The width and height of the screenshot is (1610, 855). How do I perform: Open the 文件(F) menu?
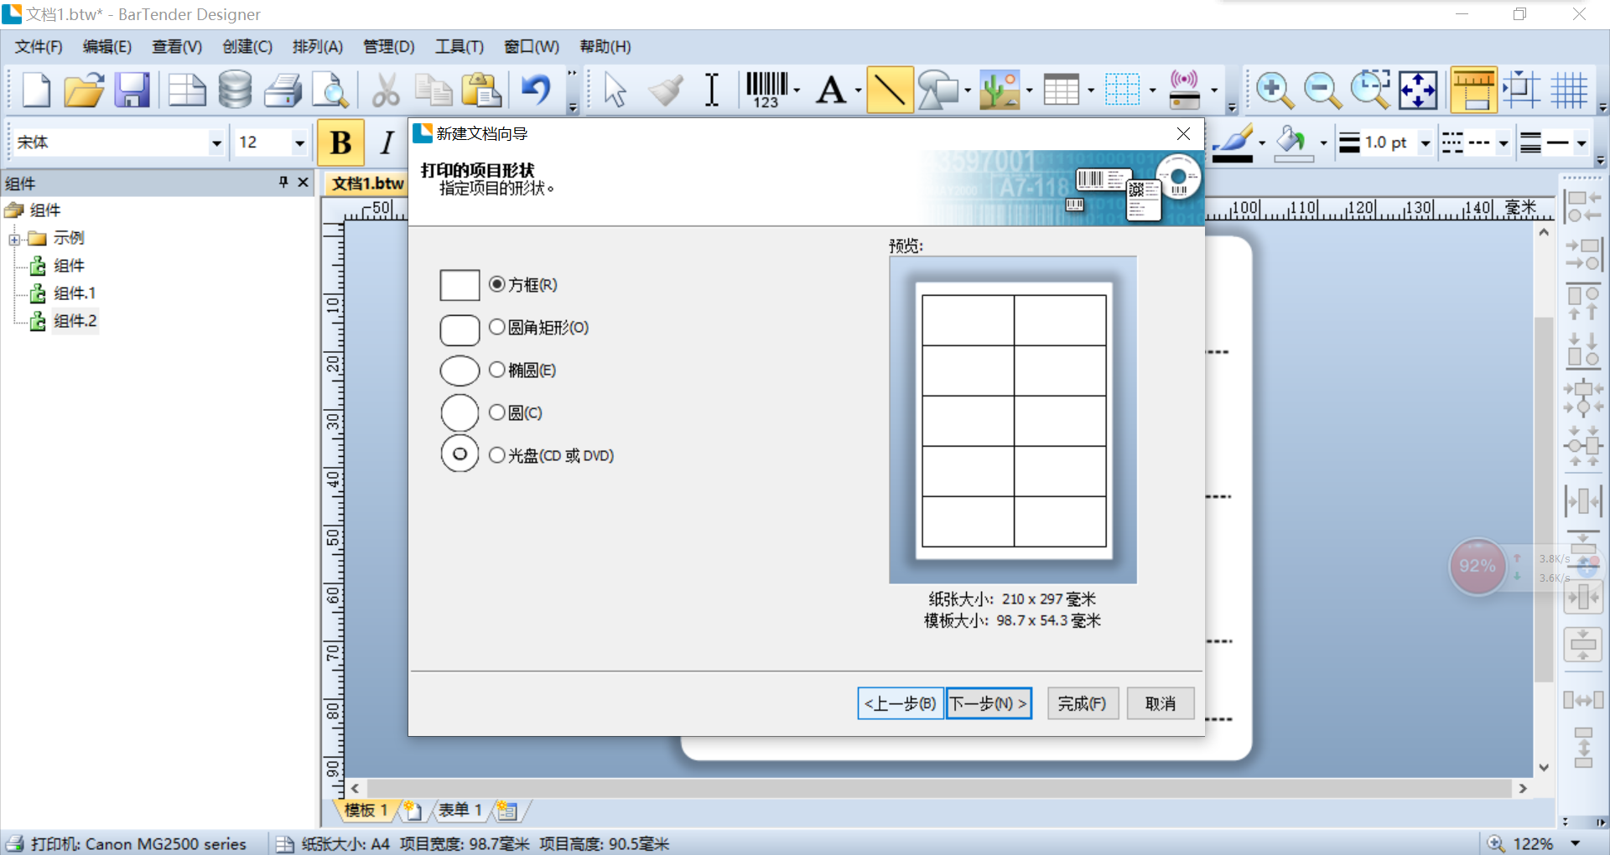pyautogui.click(x=39, y=47)
